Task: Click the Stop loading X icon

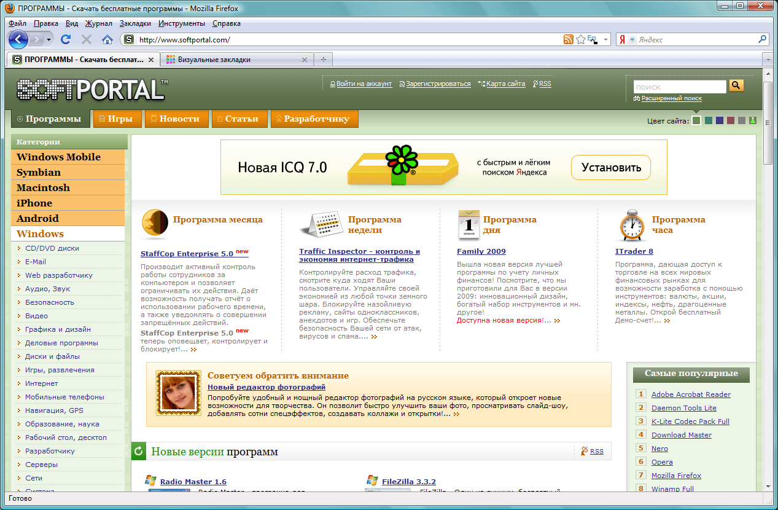Action: pyautogui.click(x=87, y=39)
